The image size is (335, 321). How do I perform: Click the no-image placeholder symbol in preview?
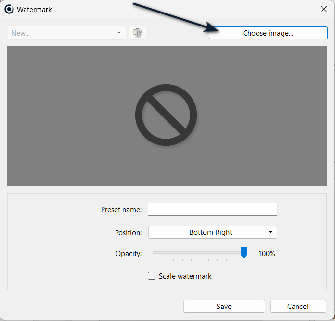coord(166,116)
